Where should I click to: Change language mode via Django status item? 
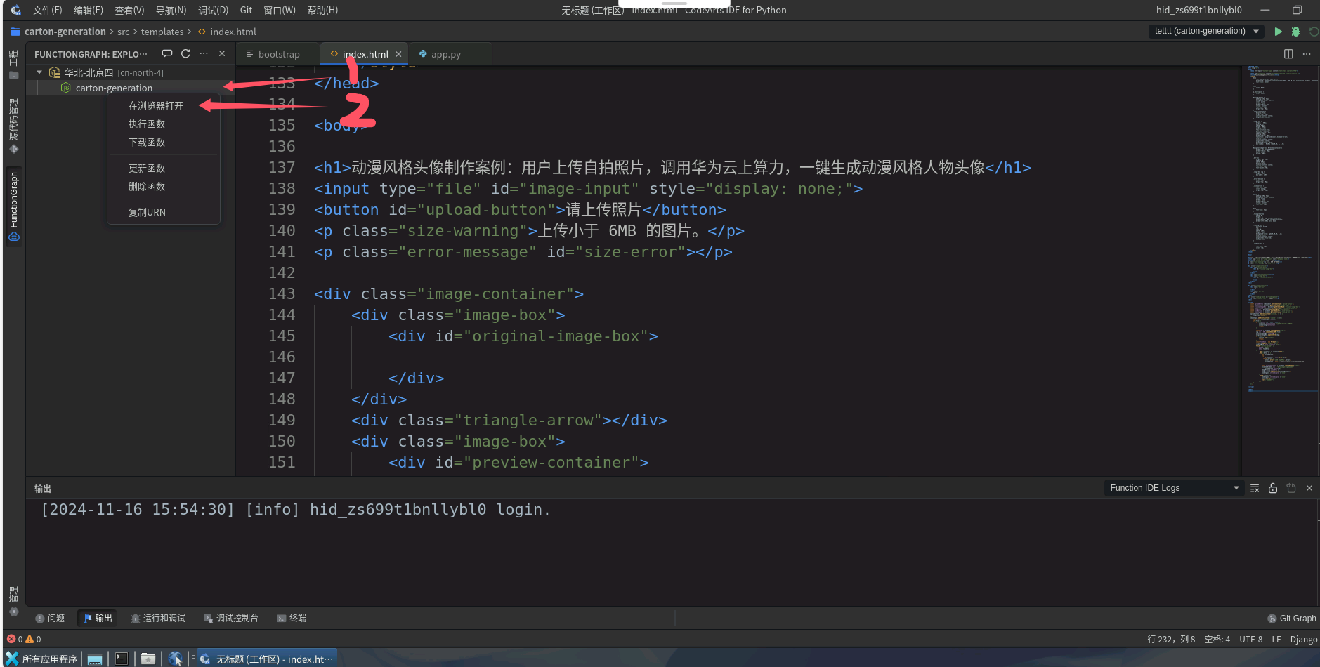1304,639
